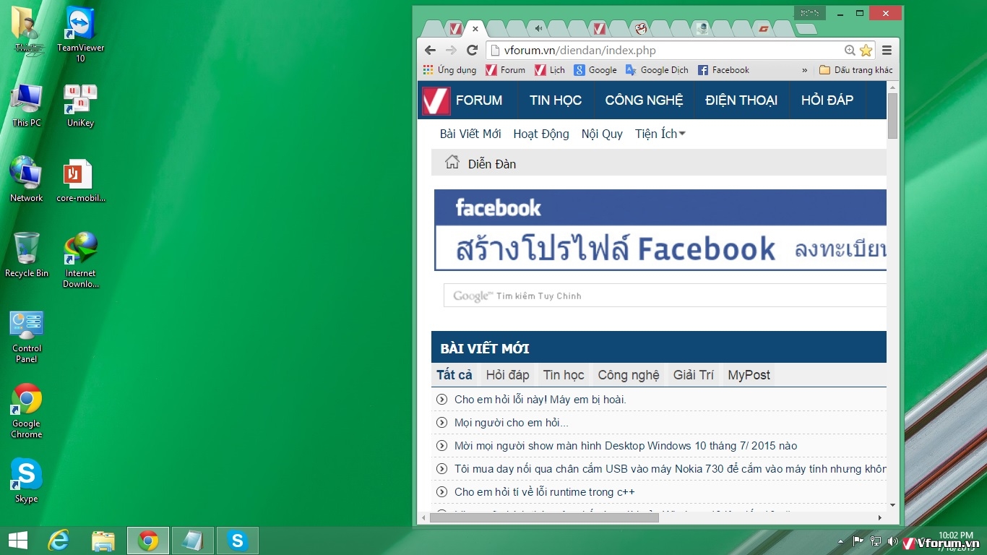Open a new tab with the new-tab button
The height and width of the screenshot is (555, 987).
click(806, 29)
